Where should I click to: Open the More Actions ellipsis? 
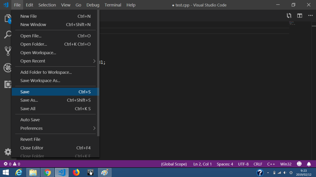[x=310, y=15]
